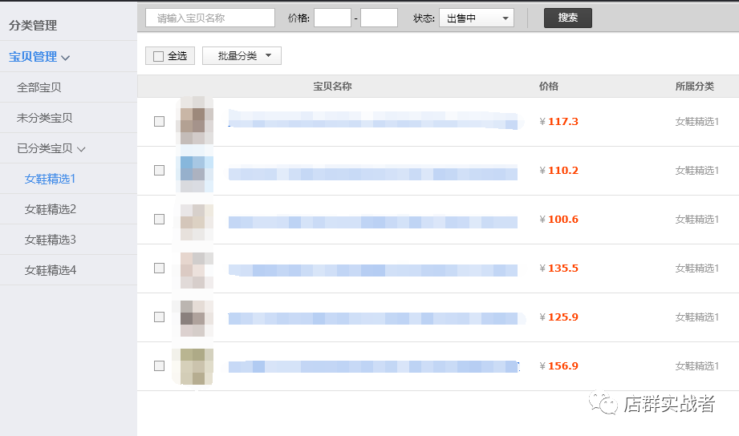Screen dimensions: 739x436
Task: Check the item priced ¥117.3
Action: pos(160,122)
